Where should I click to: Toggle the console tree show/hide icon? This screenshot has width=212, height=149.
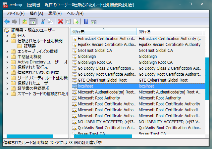tap(33, 21)
